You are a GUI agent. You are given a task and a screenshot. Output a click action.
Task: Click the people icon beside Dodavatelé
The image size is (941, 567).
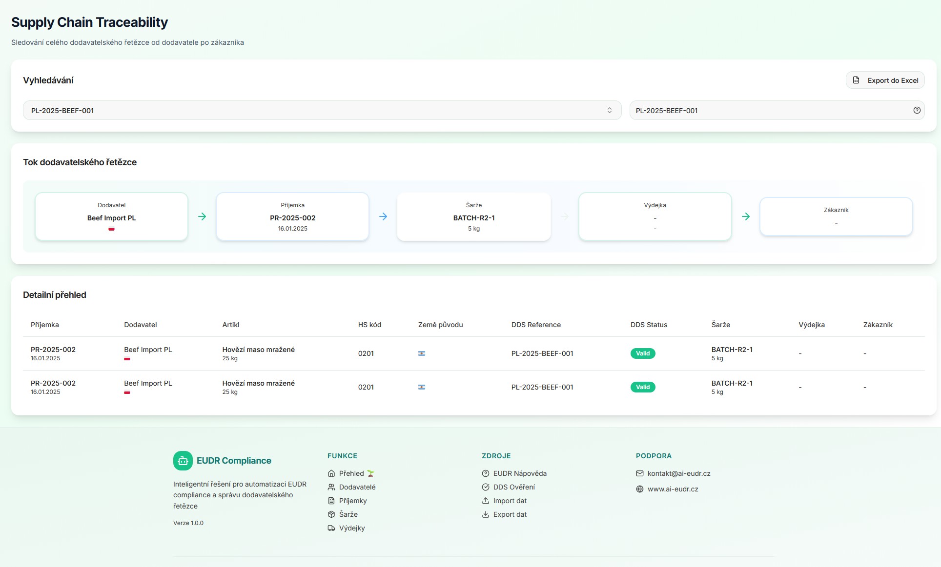331,487
